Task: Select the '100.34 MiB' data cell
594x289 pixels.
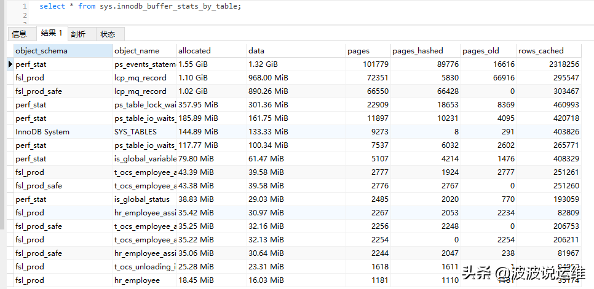Action: pos(296,145)
